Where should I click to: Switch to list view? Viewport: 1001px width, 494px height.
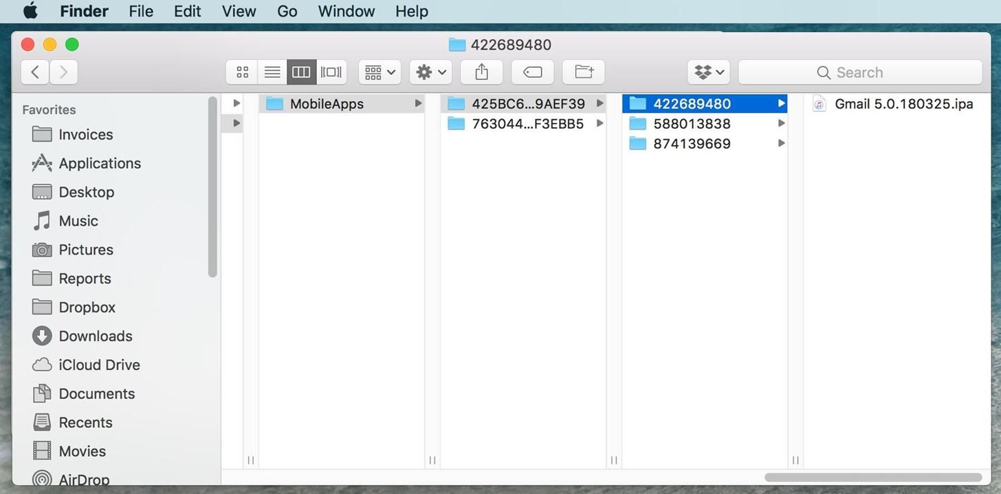tap(272, 72)
